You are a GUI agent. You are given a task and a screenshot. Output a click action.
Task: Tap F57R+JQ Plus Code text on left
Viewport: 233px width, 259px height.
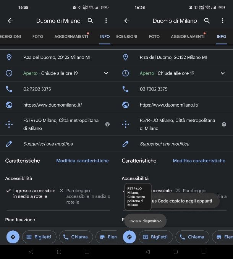61,125
